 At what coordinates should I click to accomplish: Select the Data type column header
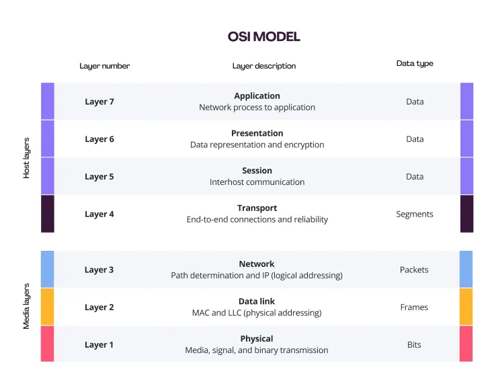point(415,63)
